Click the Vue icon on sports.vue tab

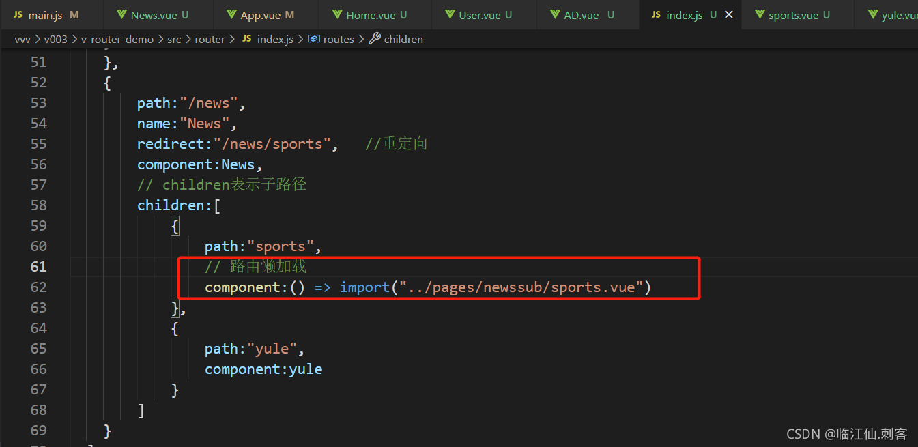pyautogui.click(x=759, y=15)
